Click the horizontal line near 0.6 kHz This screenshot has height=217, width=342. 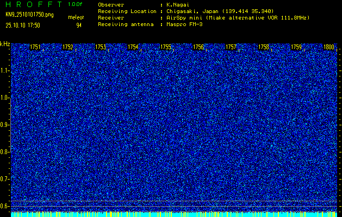(x=174, y=202)
